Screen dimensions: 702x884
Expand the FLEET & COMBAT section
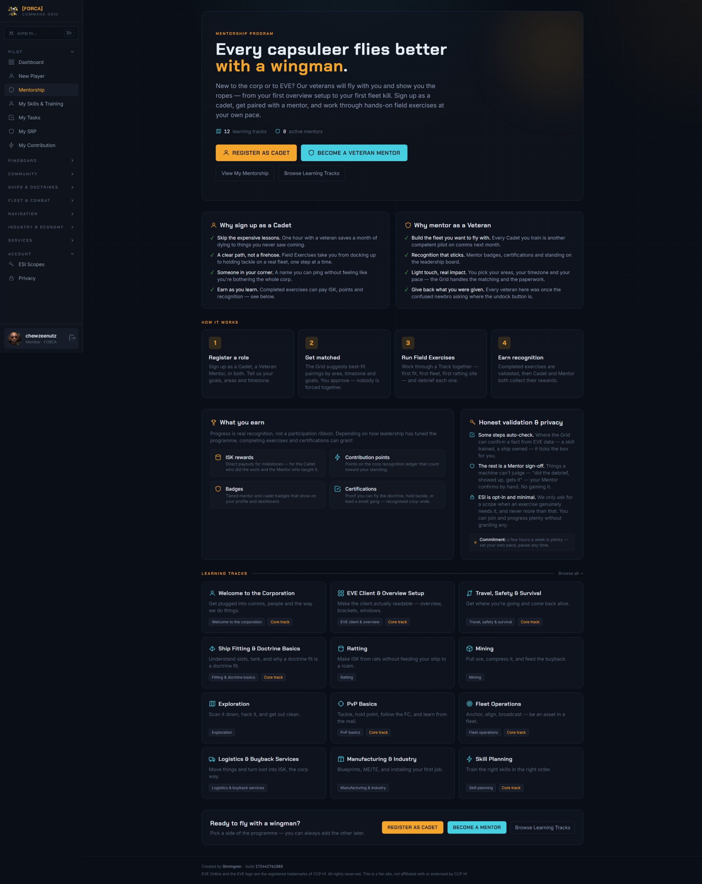pyautogui.click(x=41, y=201)
